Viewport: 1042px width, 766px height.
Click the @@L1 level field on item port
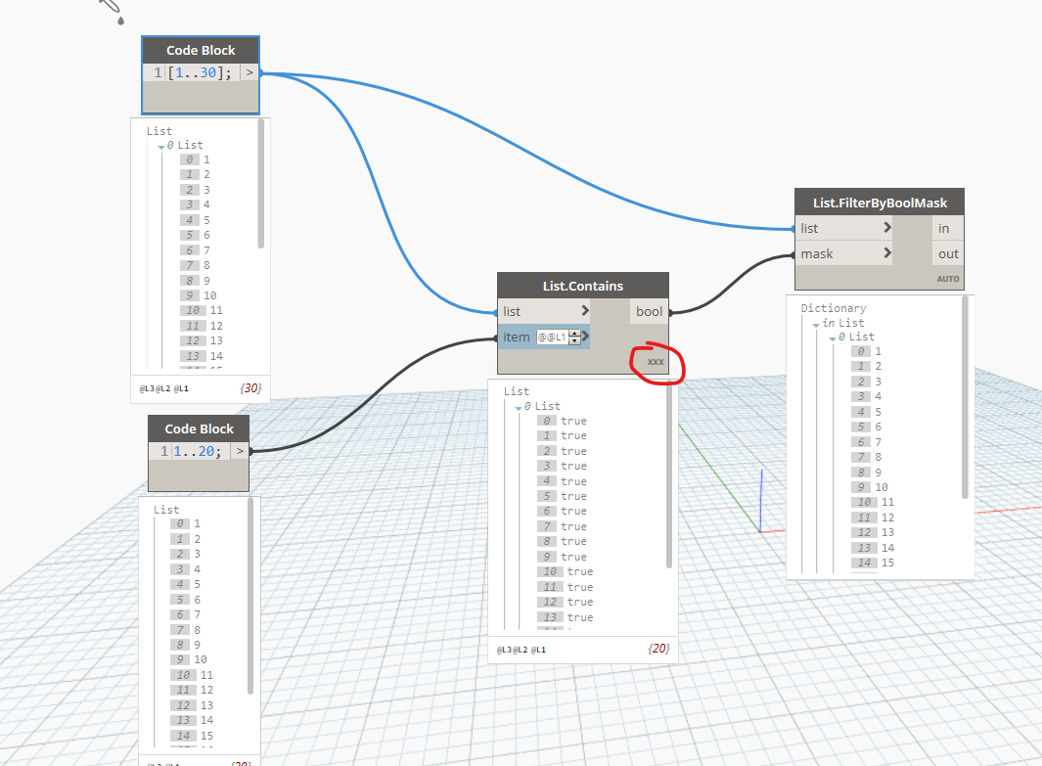tap(552, 338)
